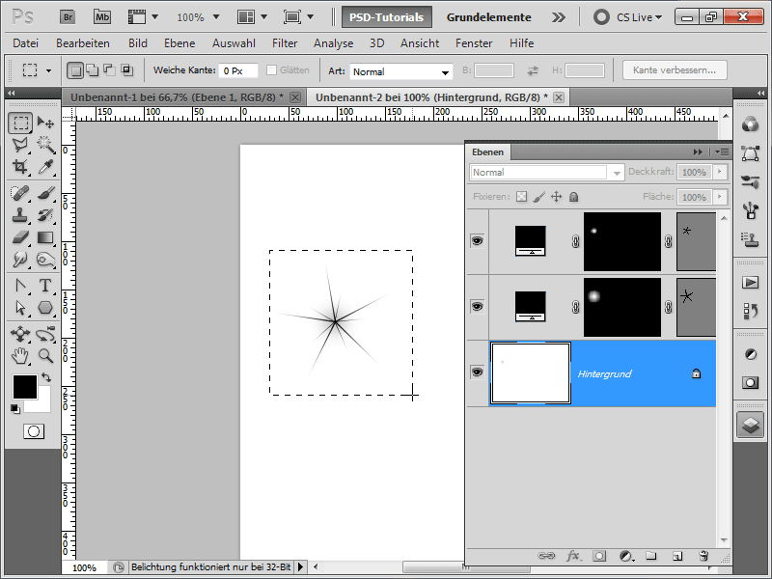Image resolution: width=772 pixels, height=579 pixels.
Task: Open the Filter menu
Action: tap(285, 43)
